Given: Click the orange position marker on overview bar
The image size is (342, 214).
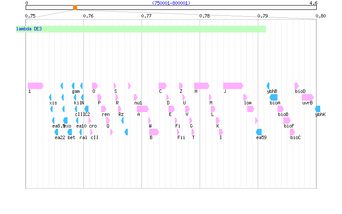Looking at the screenshot, I should 75,8.
